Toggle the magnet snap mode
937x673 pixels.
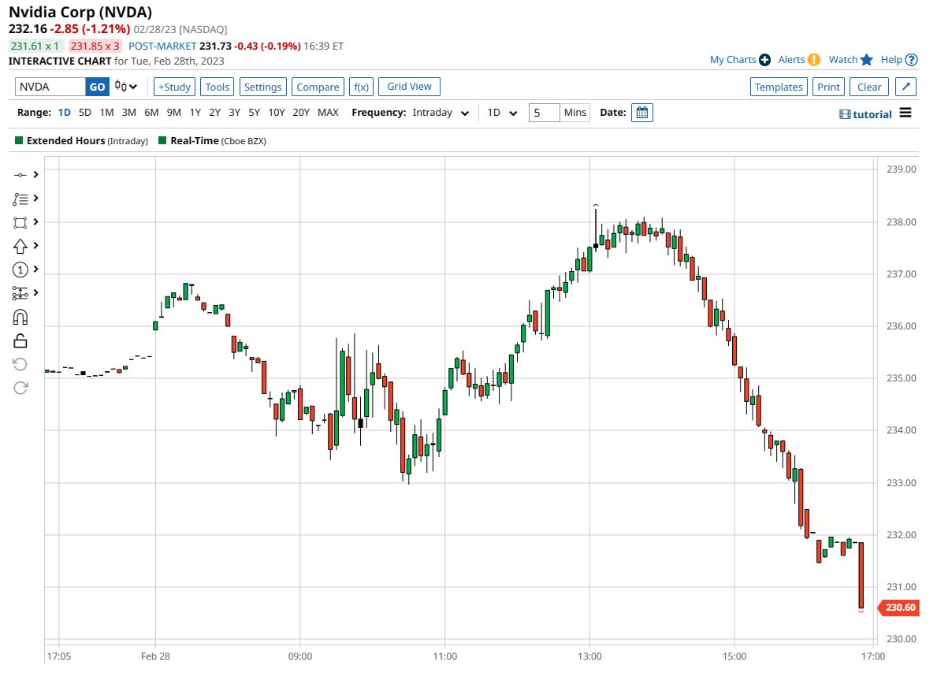point(20,317)
